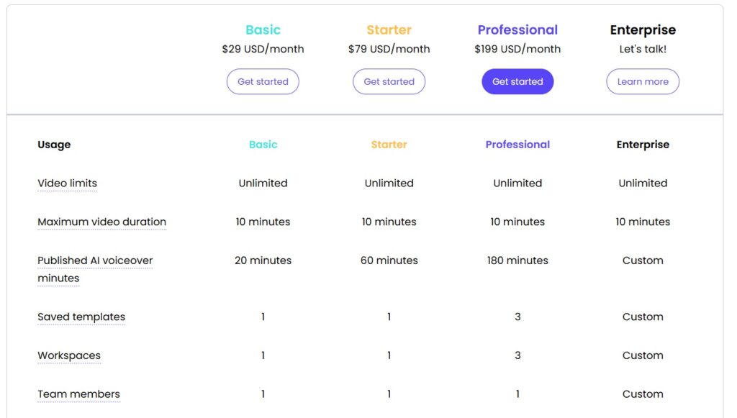Click Get started under Professional plan
737x418 pixels.
pyautogui.click(x=517, y=81)
